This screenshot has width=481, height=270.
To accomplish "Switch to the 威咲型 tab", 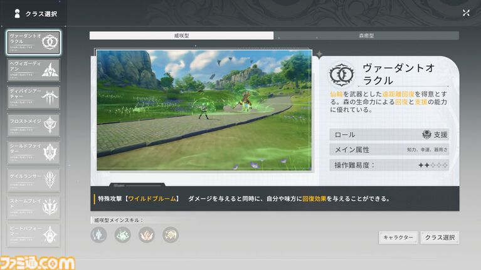I will tap(181, 36).
